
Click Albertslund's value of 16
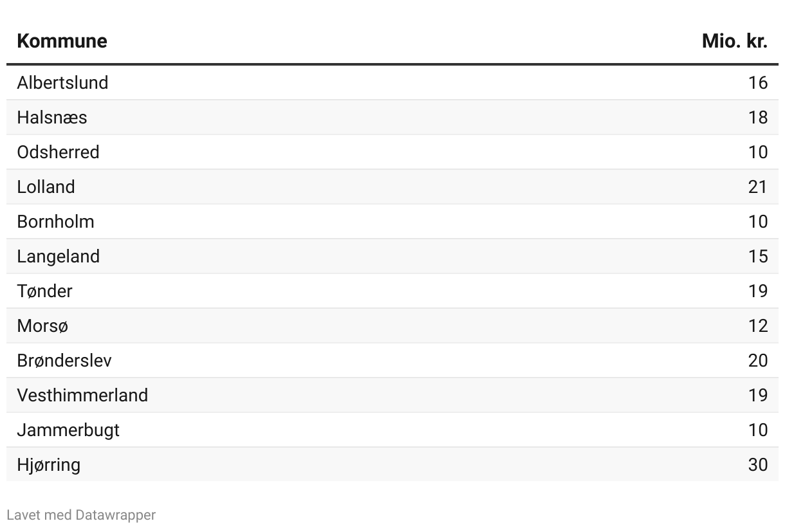758,82
